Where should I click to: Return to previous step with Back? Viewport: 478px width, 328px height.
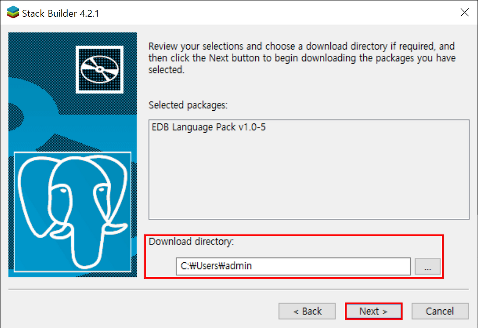click(x=307, y=311)
